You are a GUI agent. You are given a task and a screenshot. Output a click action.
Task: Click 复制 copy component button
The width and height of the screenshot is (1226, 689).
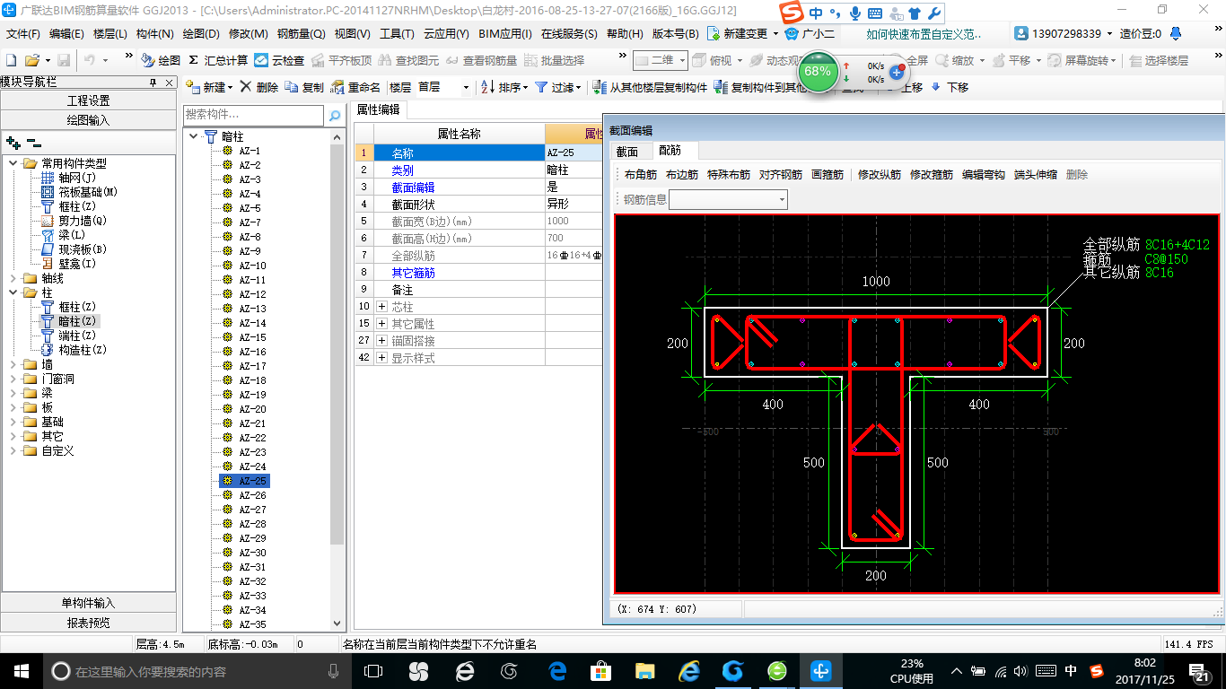(304, 87)
